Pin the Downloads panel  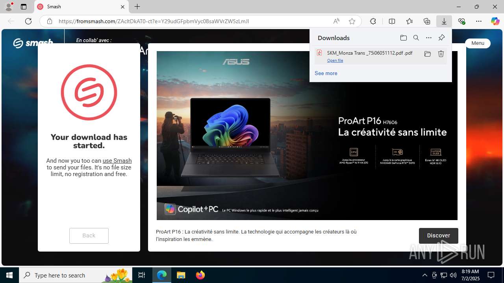pos(441,38)
